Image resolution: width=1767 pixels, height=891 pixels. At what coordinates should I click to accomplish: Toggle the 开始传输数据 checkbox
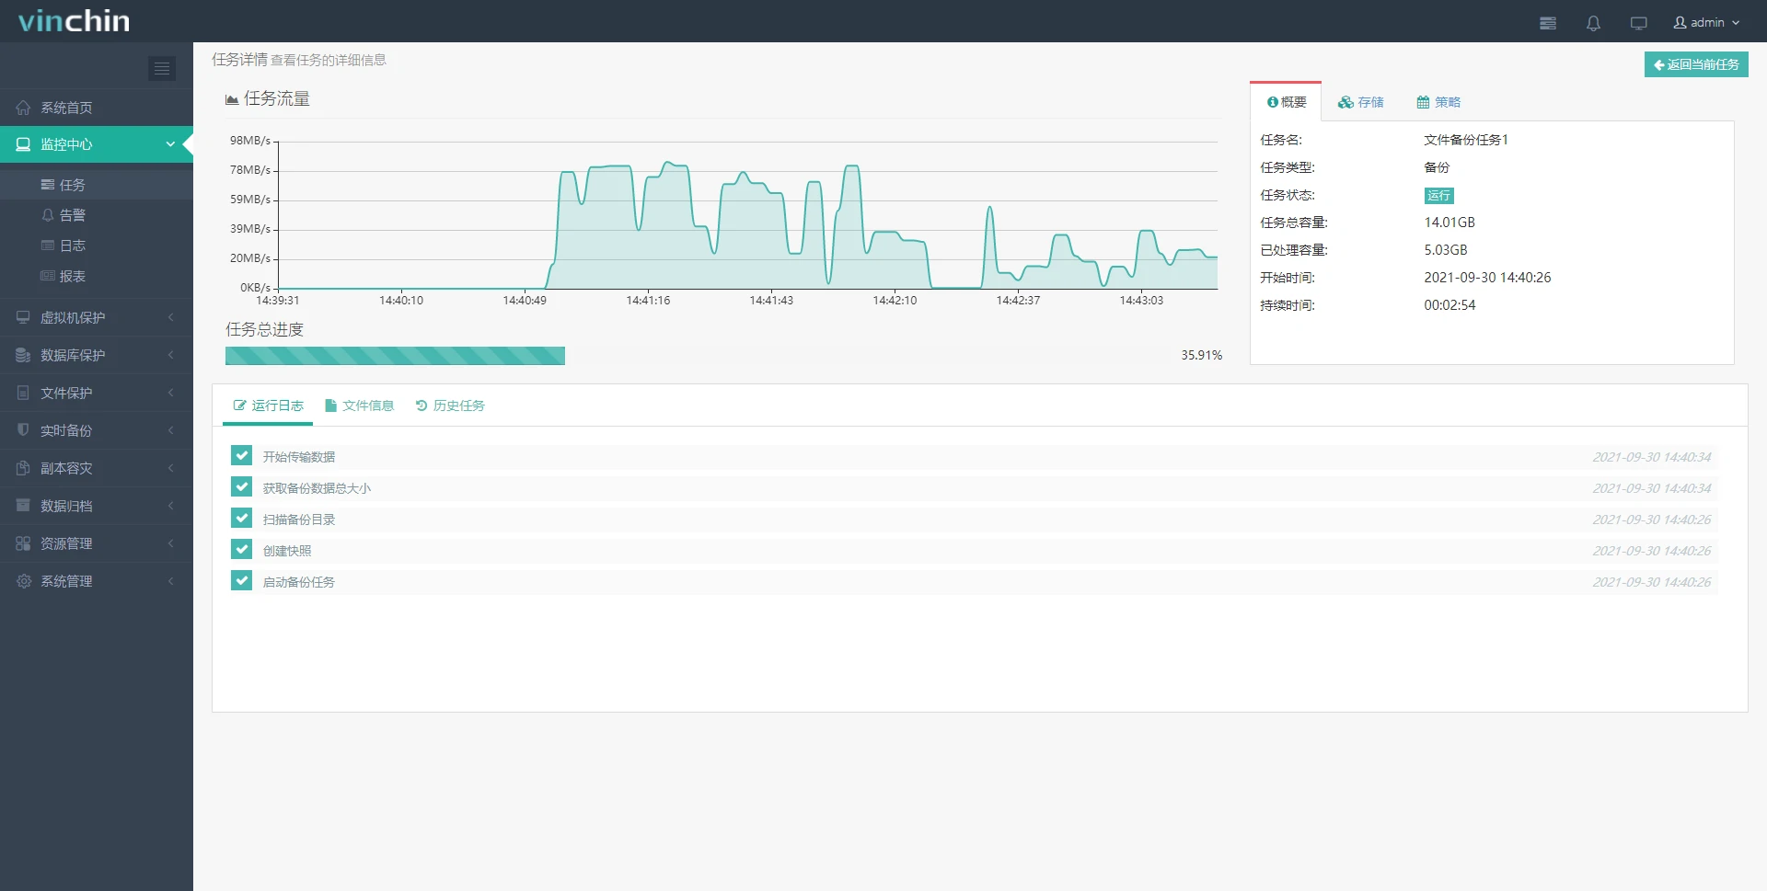point(242,456)
